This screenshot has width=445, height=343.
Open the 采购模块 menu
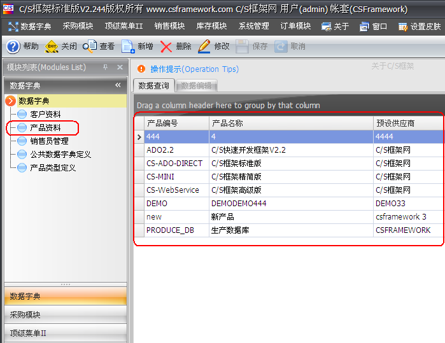[78, 26]
